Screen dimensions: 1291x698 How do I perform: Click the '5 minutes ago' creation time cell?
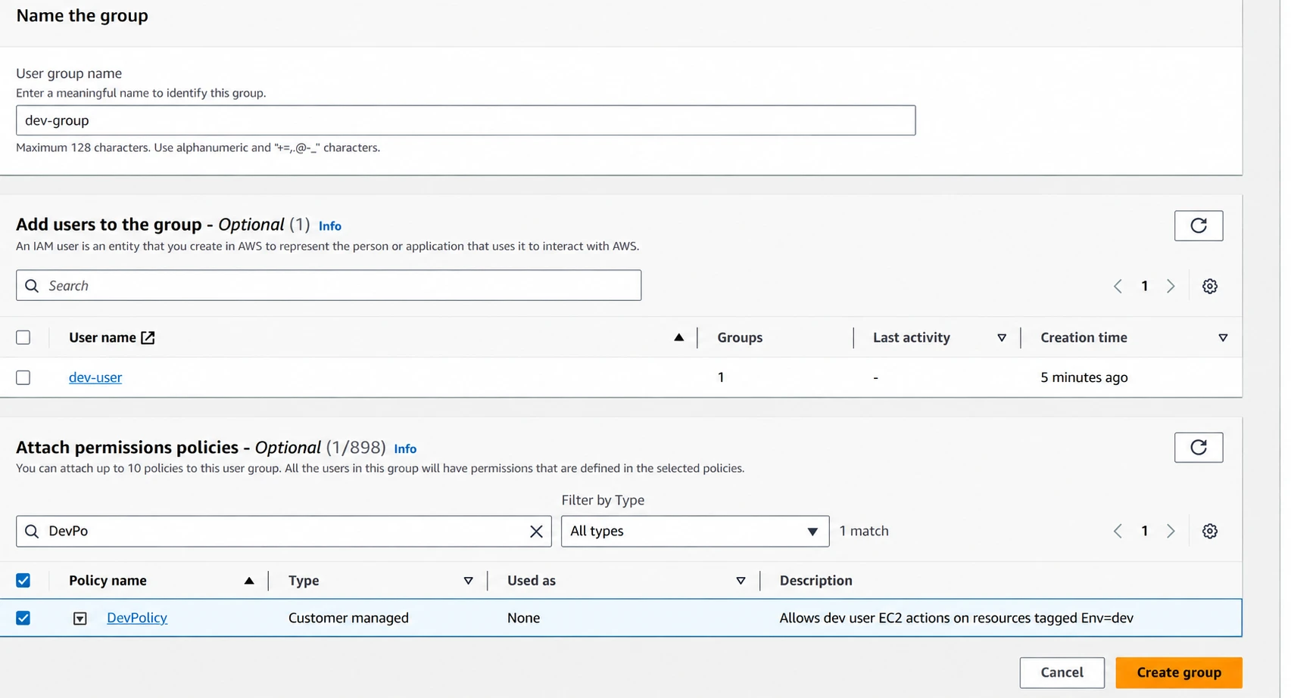coord(1084,377)
